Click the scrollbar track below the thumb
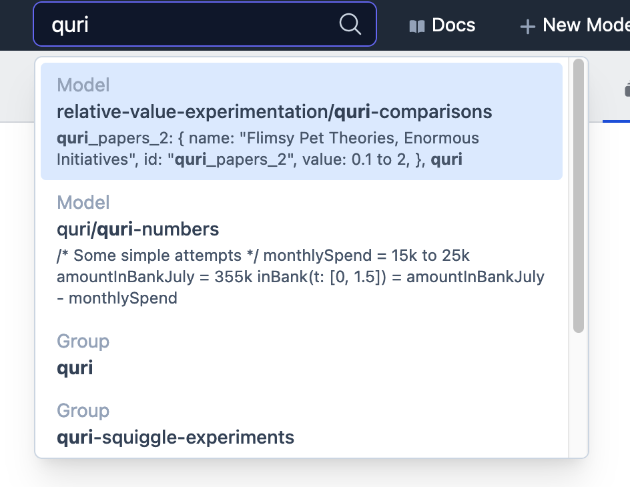 point(578,394)
